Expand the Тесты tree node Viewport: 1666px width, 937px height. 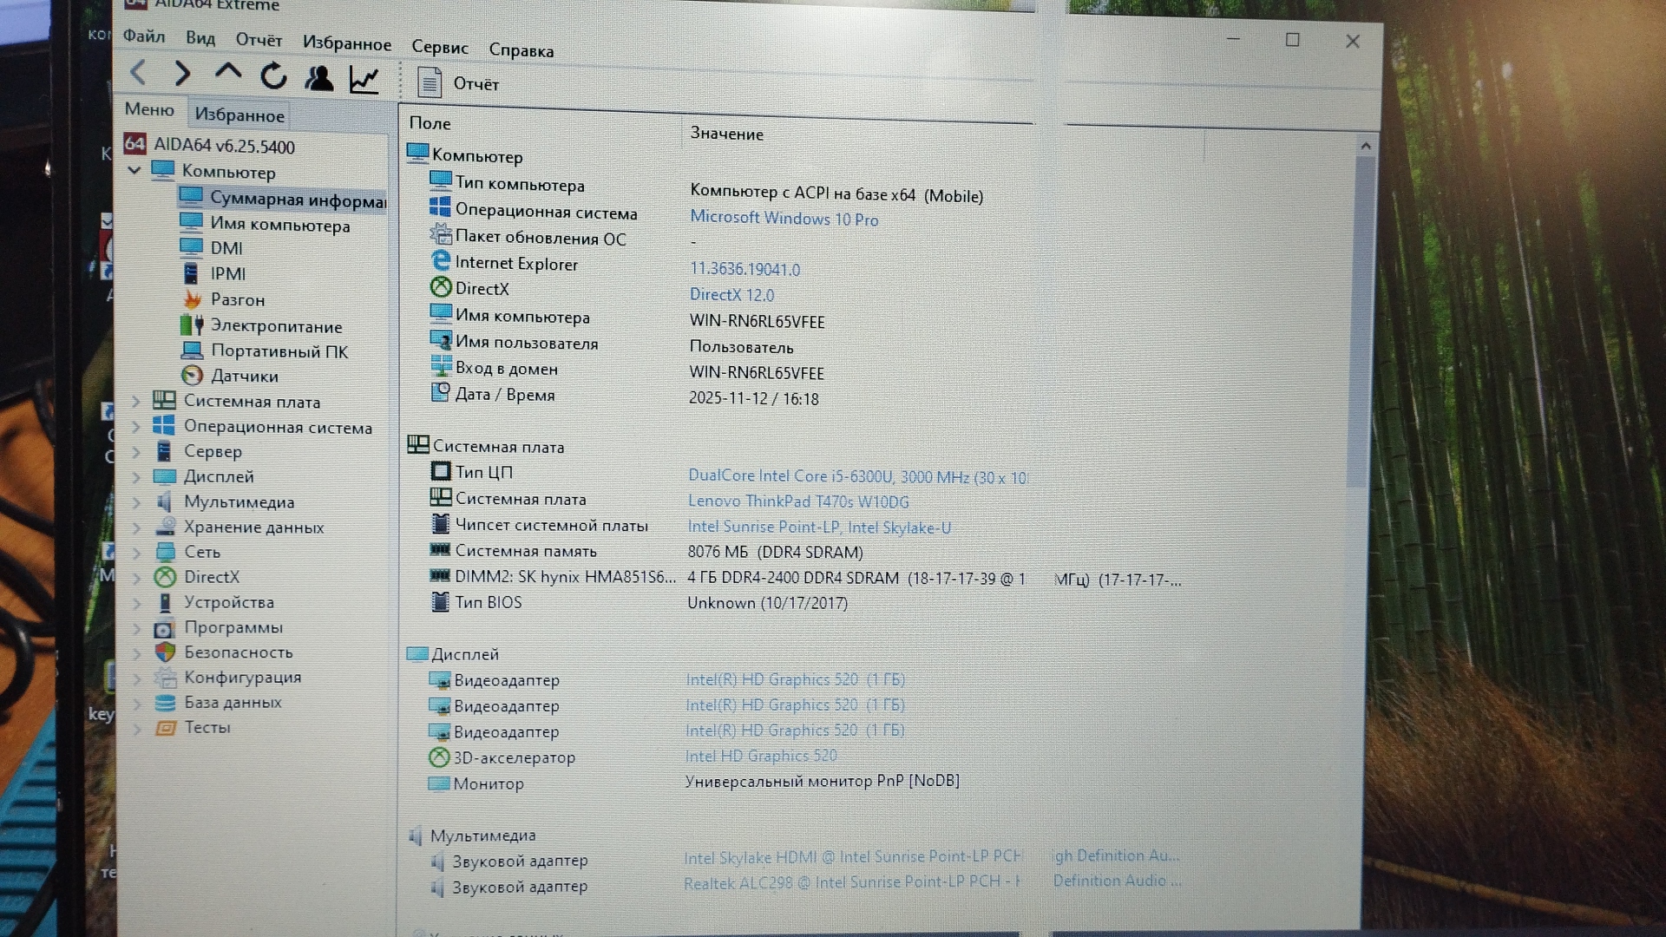click(136, 729)
